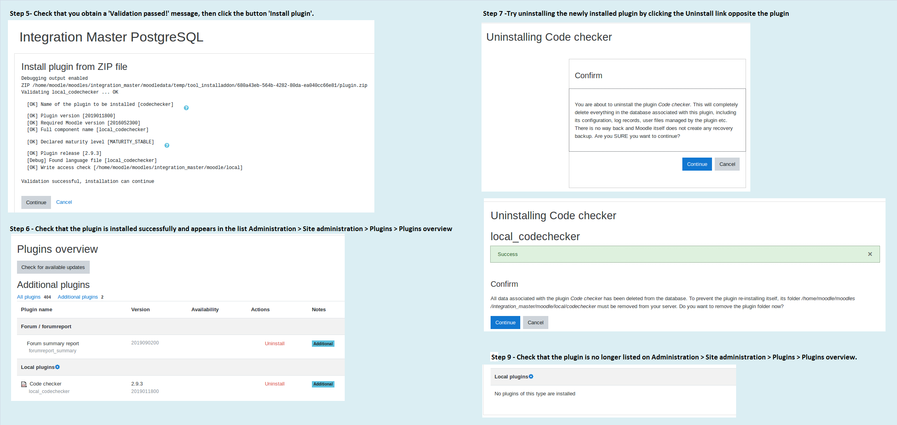The image size is (897, 425).
Task: Open help icon beside plugin name validation line
Action: coord(186,108)
